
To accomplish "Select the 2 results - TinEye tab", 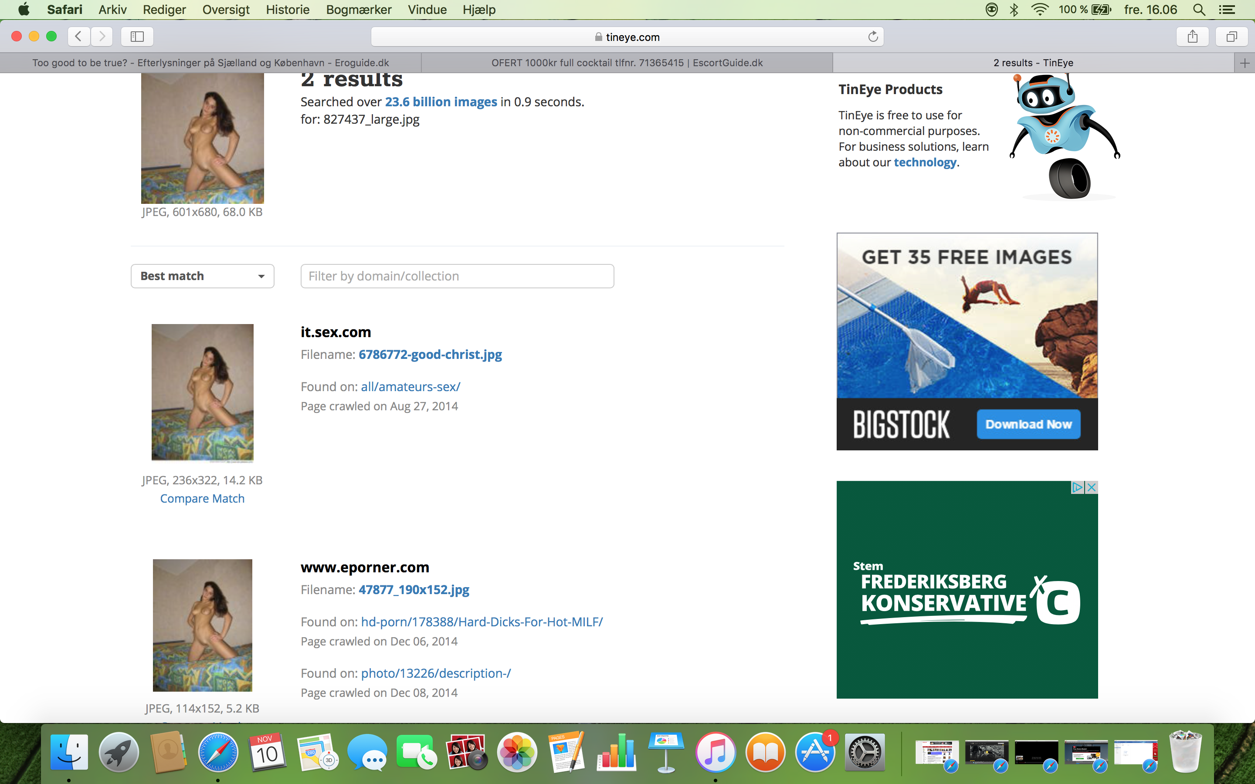I will click(1034, 63).
